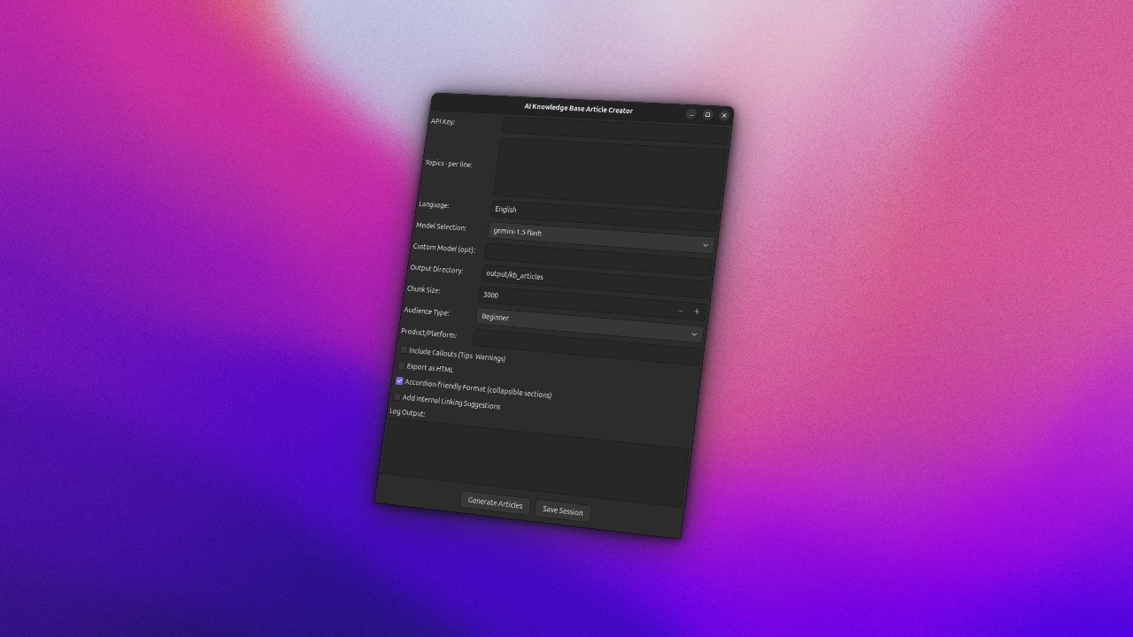Expand the Product/Platform dropdown
1133x637 pixels.
(695, 334)
